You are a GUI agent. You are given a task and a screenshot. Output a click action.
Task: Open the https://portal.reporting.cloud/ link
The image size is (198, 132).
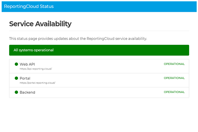tap(38, 83)
